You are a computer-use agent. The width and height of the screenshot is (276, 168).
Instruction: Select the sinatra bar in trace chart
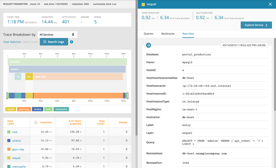tap(67, 69)
